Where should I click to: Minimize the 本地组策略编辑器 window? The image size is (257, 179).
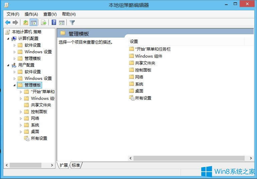point(226,5)
